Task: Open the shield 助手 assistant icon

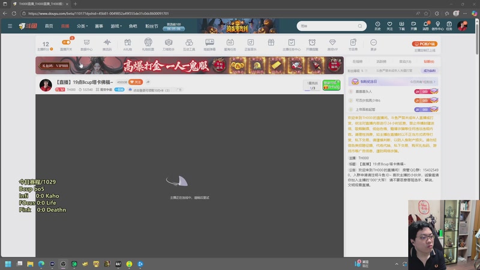Action: point(169,44)
